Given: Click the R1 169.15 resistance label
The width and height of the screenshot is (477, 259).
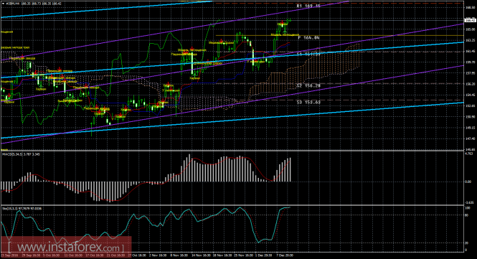Looking at the screenshot, I should 308,6.
